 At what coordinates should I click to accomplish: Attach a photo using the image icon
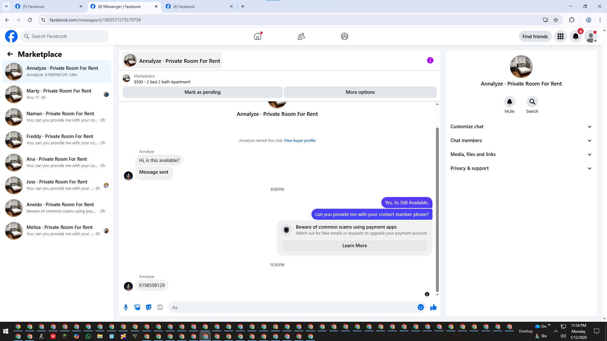pos(137,307)
